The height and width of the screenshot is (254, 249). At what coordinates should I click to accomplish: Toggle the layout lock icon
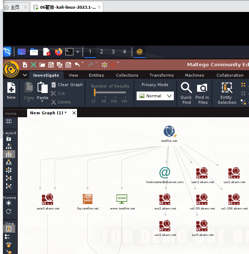point(9,139)
